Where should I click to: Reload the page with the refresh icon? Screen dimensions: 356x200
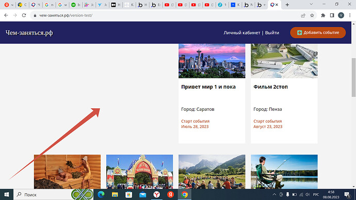coord(24,15)
